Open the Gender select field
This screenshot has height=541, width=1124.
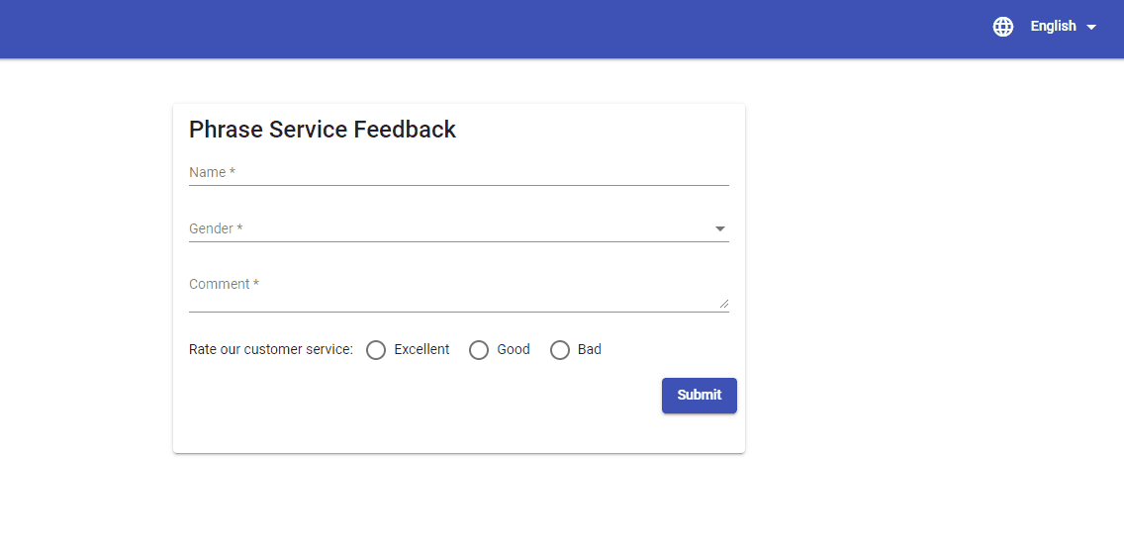[459, 228]
